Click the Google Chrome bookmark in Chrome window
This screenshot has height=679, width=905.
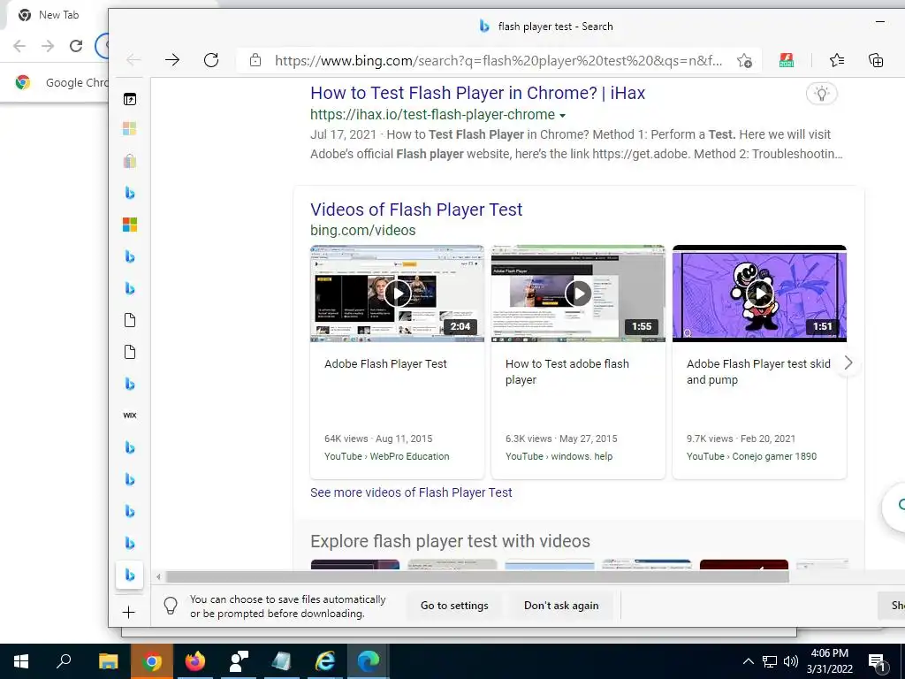point(61,82)
